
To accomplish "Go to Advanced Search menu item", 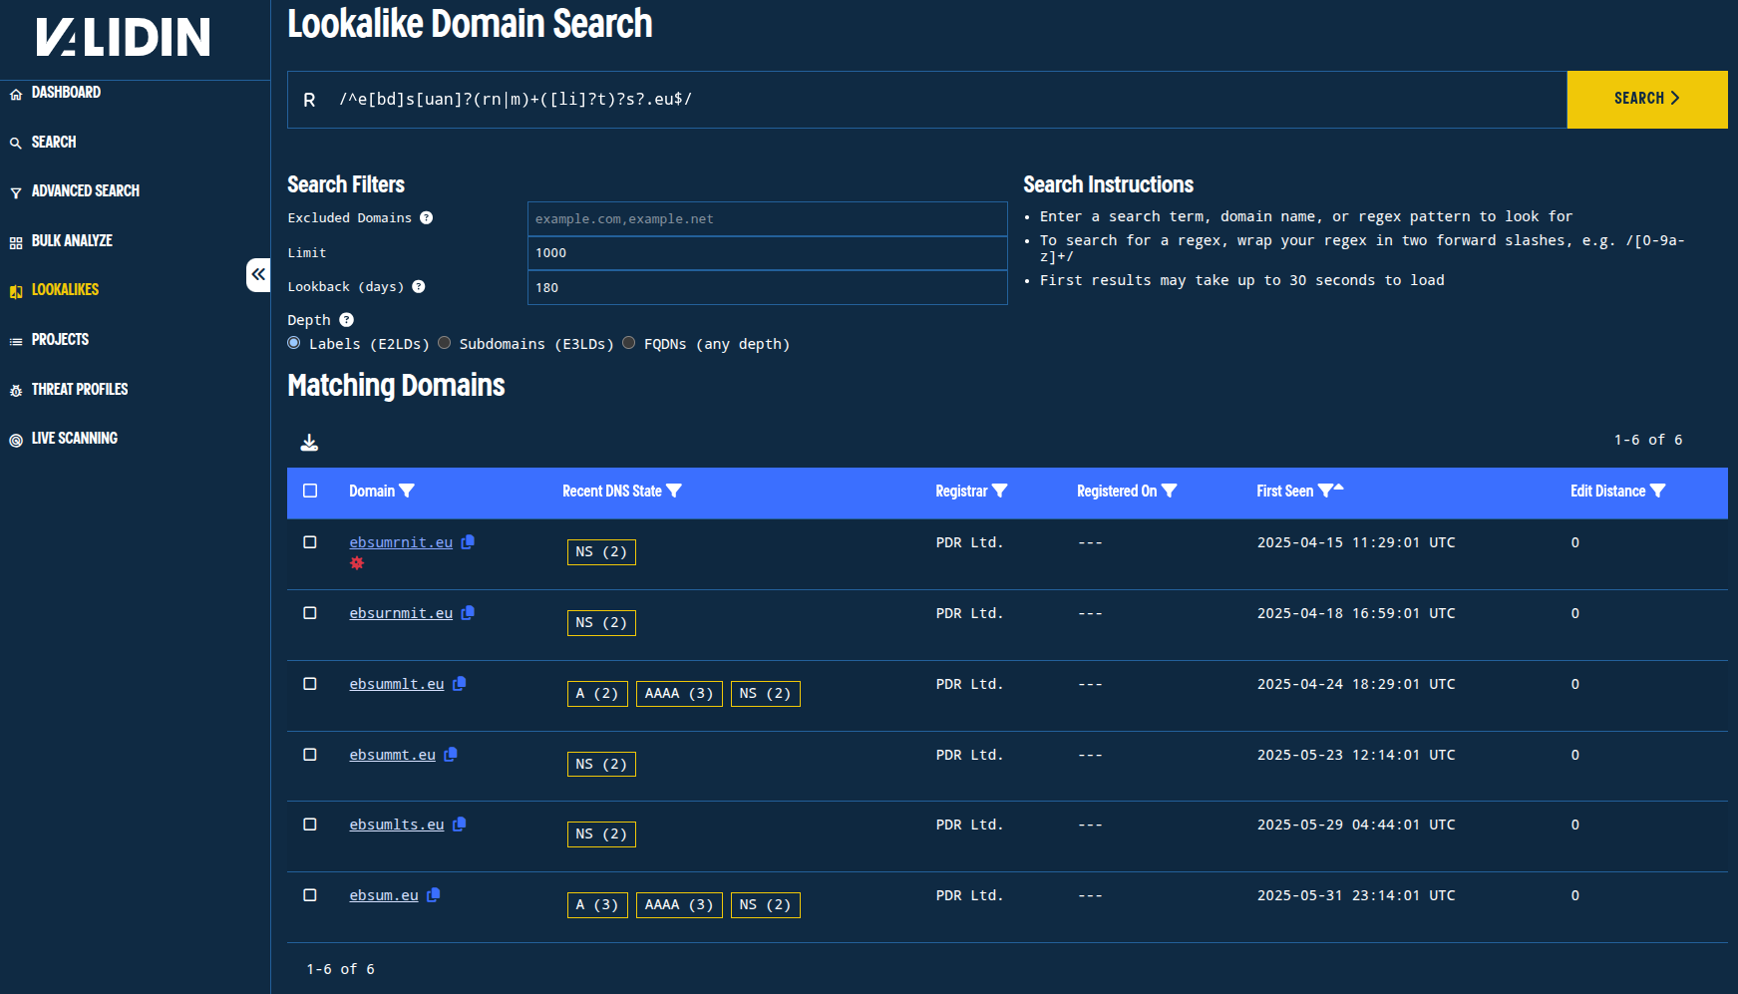I will [x=86, y=191].
